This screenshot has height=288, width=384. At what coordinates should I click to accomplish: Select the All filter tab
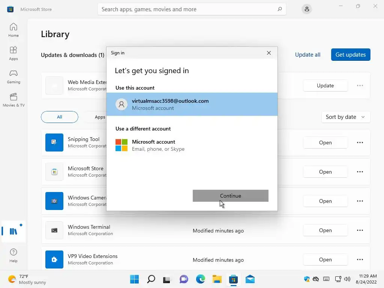(60, 117)
